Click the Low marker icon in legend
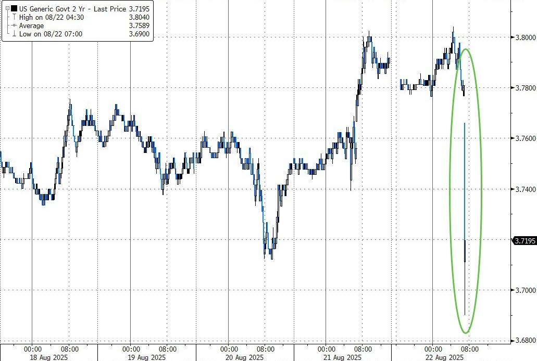This screenshot has width=537, height=361. coord(14,34)
